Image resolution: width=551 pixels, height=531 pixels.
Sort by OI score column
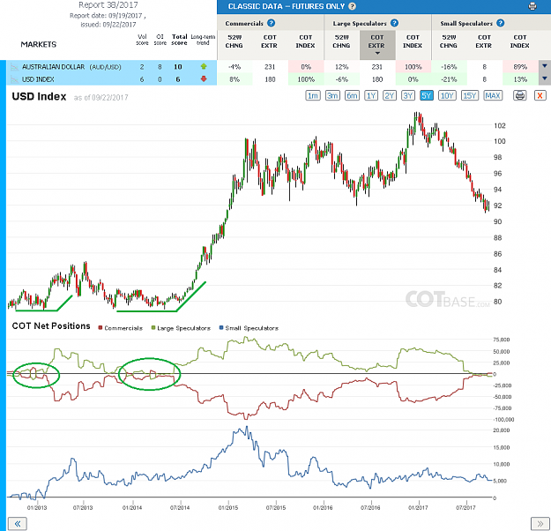pos(160,40)
